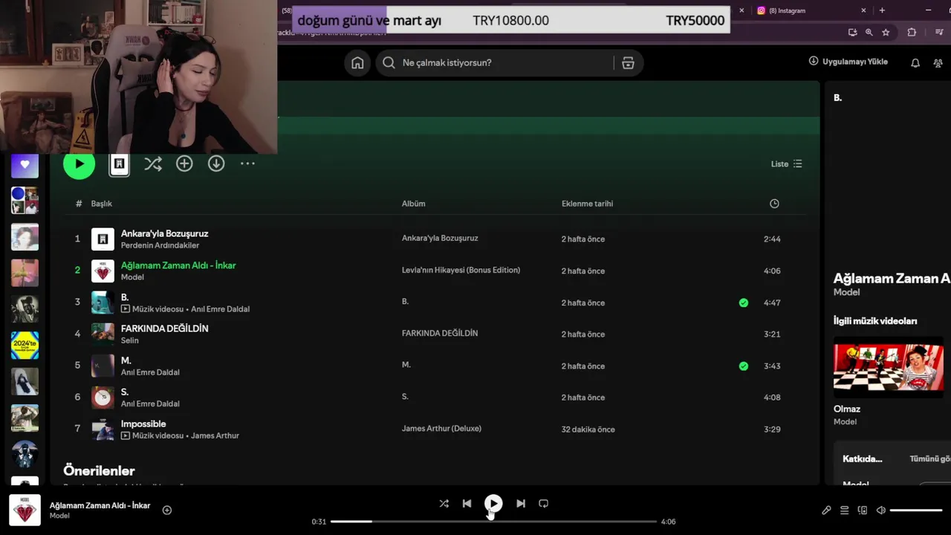Screen dimensions: 951x535
Task: Click the S. track cover thumbnail
Action: pos(103,398)
